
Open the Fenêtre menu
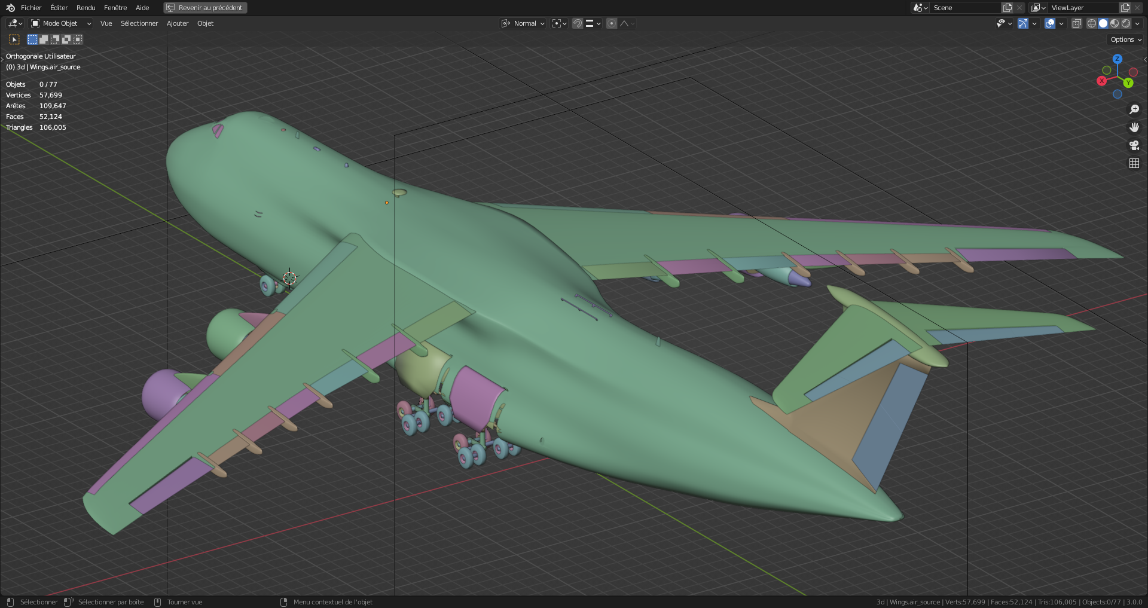tap(115, 8)
